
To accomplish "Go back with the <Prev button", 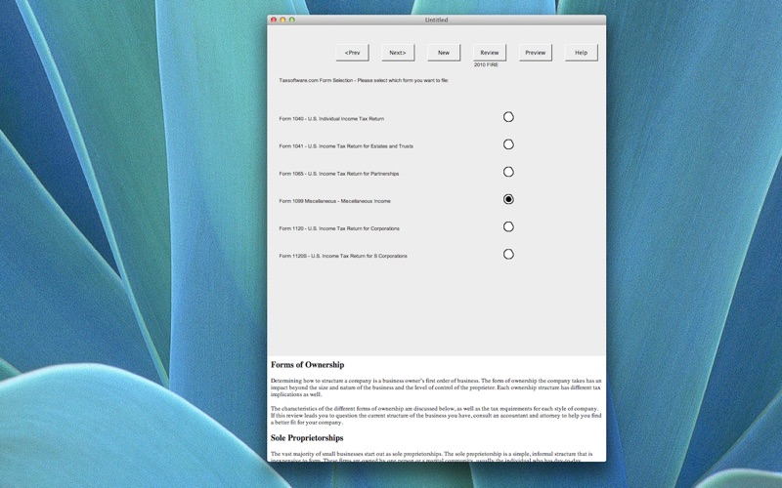I will (353, 53).
